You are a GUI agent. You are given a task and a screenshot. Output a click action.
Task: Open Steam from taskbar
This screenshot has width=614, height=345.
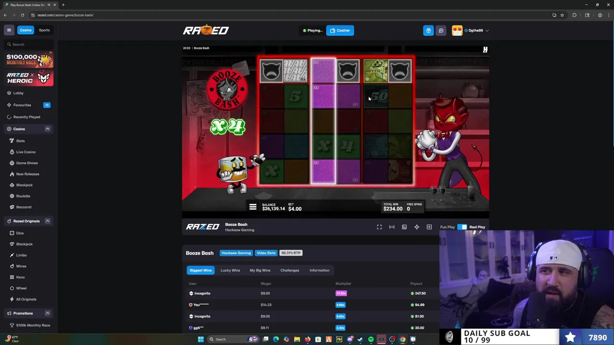360,339
